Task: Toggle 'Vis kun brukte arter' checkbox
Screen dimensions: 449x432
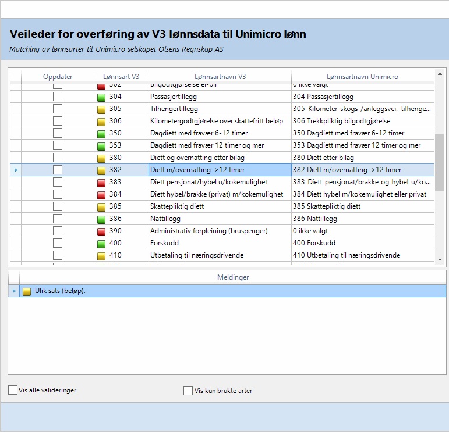Action: (x=188, y=391)
